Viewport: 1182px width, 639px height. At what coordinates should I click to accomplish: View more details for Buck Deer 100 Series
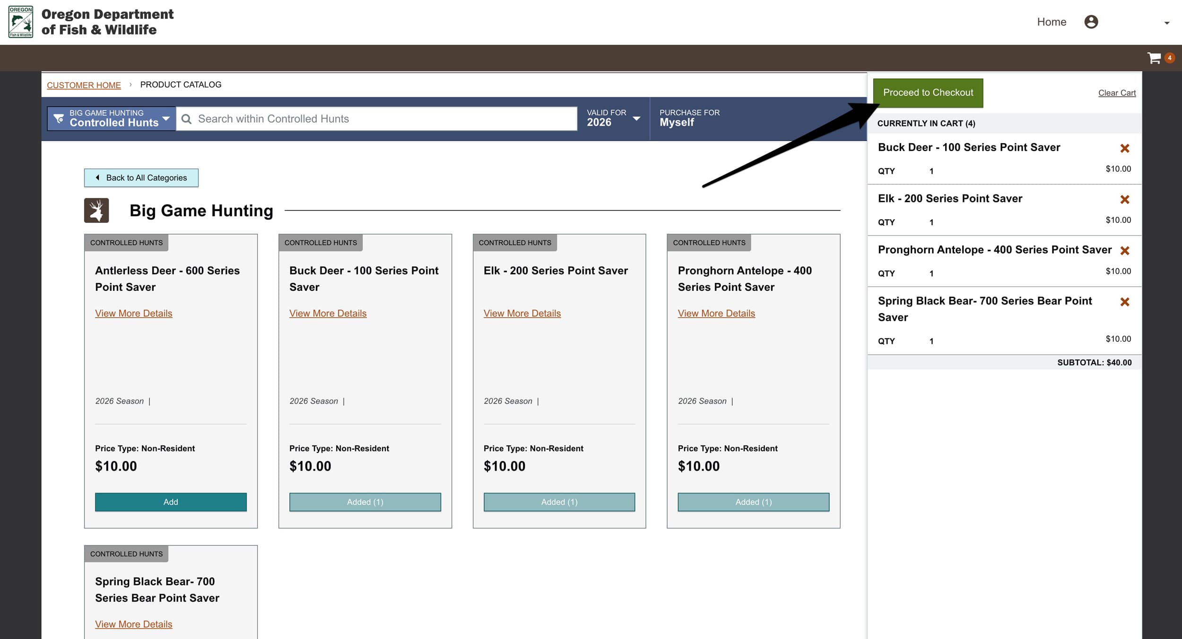coord(328,313)
